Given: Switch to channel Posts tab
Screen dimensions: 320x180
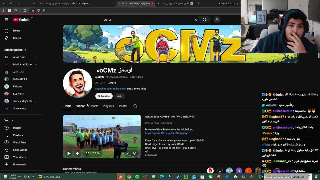Looking at the screenshot, I should [123, 106].
